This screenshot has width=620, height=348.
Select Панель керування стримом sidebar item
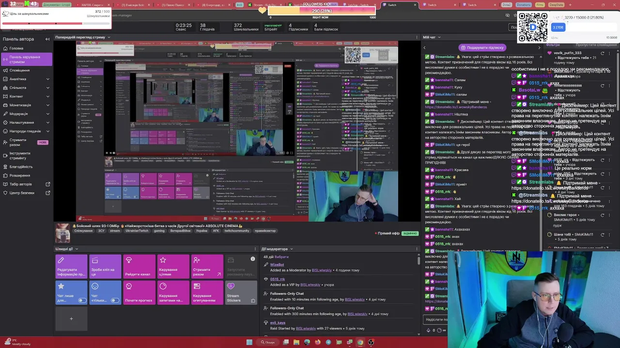click(x=27, y=59)
